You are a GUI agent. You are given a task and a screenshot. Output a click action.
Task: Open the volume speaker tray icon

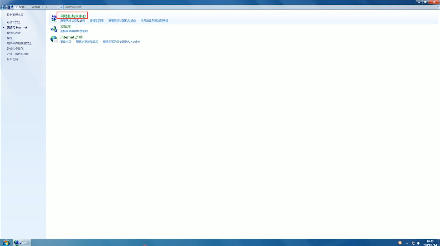(x=419, y=243)
